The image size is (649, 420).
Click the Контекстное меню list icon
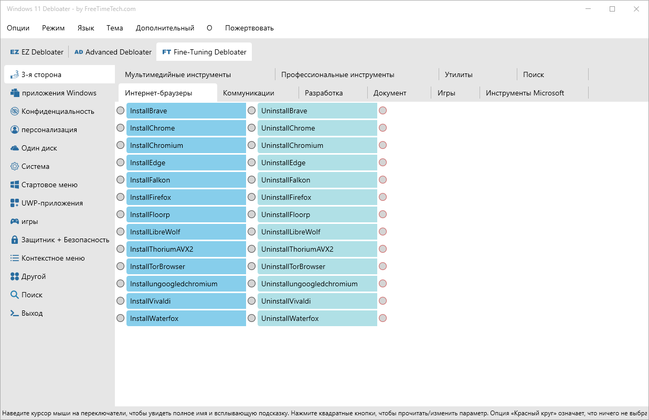tap(15, 258)
